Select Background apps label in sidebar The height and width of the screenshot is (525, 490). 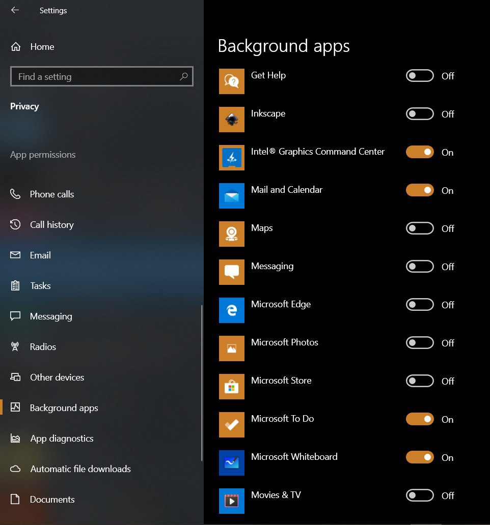point(64,408)
